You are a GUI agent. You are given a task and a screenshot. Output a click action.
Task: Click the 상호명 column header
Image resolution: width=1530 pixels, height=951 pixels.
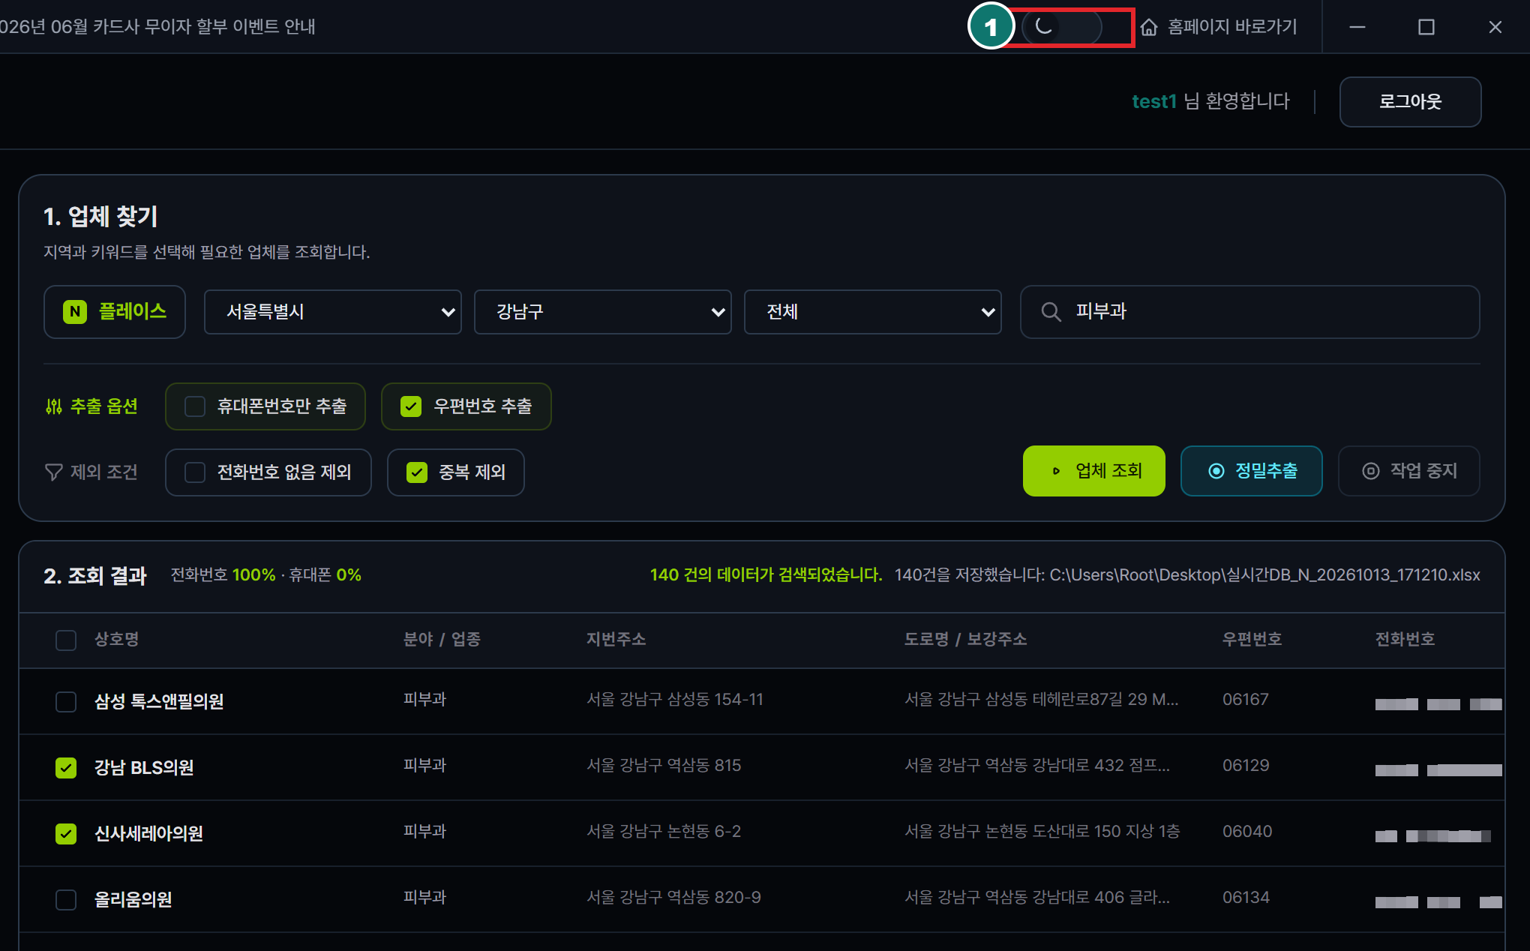[x=117, y=639]
